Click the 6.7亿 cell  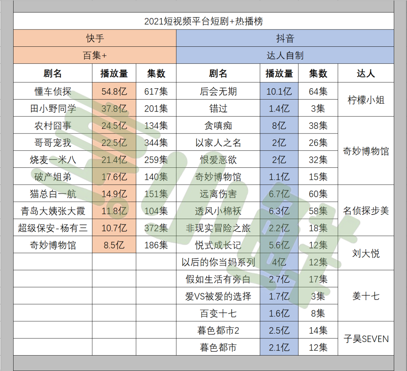tap(279, 194)
